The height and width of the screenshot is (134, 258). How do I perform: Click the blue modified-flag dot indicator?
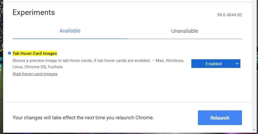click(x=10, y=53)
